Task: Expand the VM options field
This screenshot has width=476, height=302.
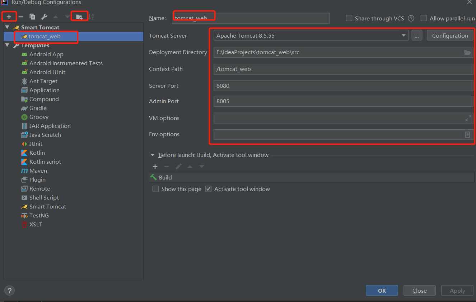Action: (x=468, y=118)
